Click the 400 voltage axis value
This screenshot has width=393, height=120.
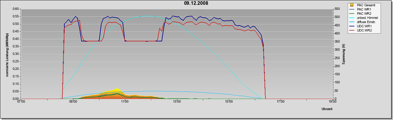(x=337, y=34)
